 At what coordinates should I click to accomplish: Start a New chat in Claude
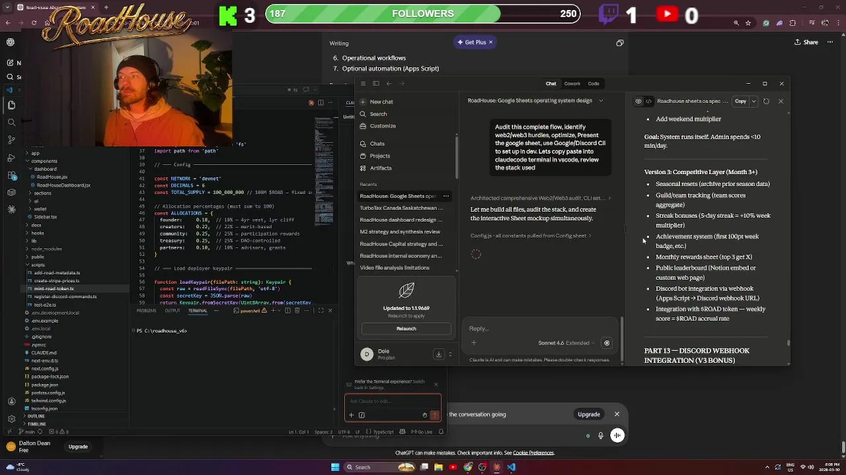point(377,102)
